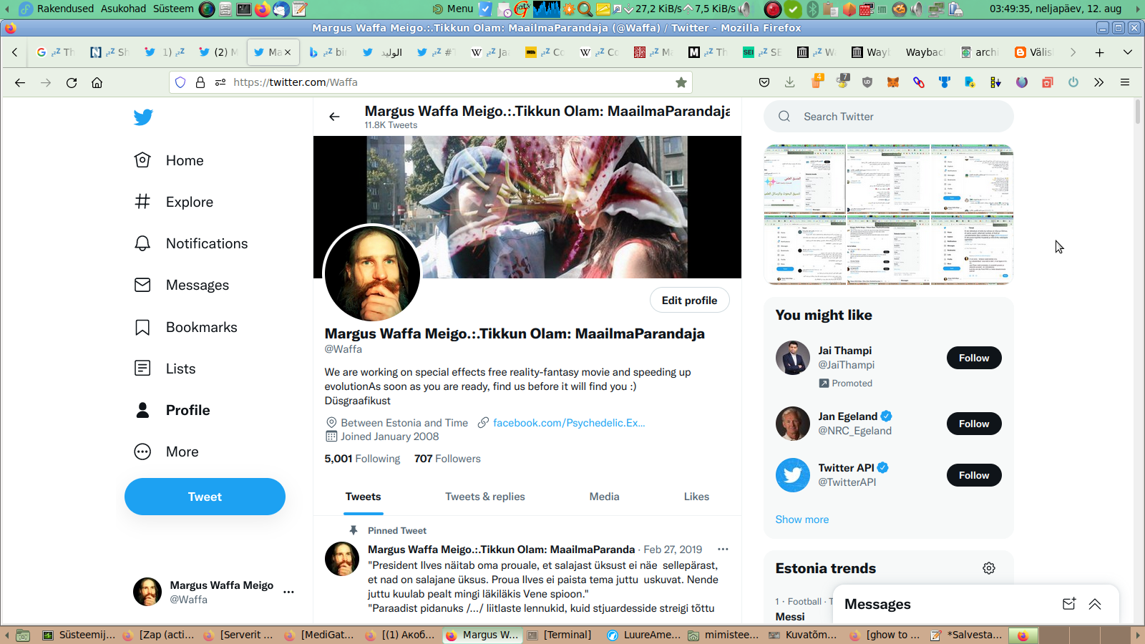Reload the current page

point(72,82)
